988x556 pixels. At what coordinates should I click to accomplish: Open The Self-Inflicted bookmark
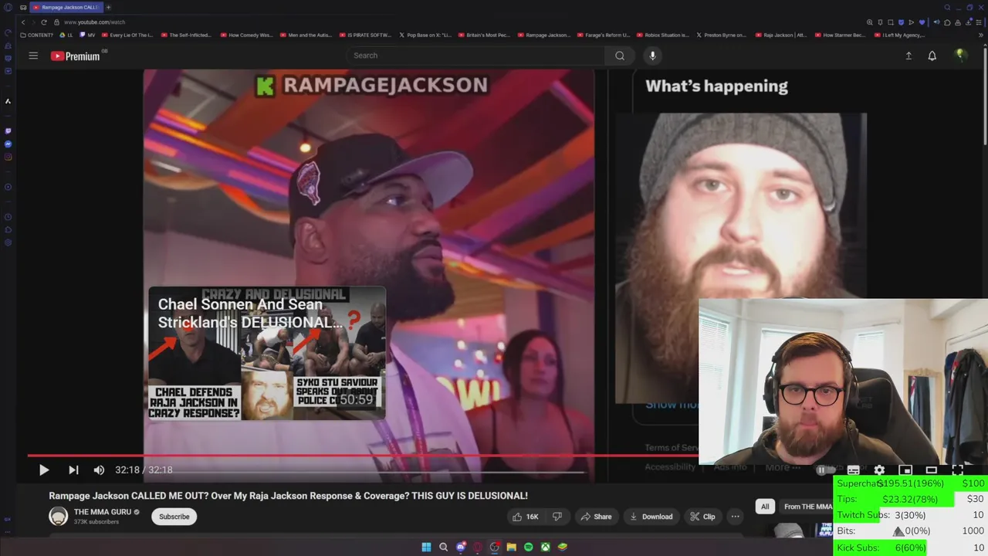pos(186,35)
